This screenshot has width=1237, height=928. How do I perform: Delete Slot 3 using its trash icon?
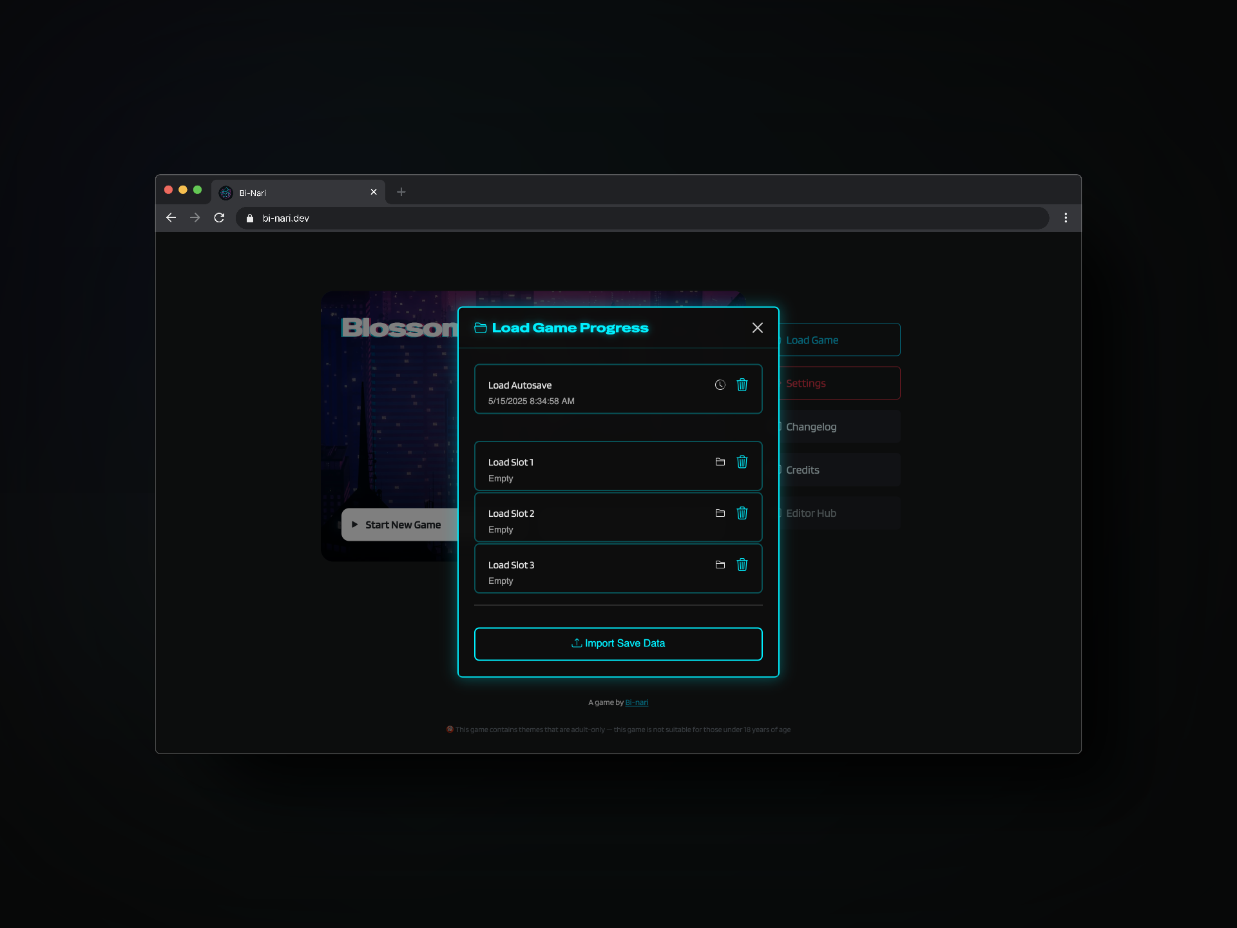(742, 565)
